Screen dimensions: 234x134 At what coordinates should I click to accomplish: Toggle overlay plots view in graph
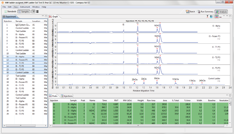pos(220,16)
